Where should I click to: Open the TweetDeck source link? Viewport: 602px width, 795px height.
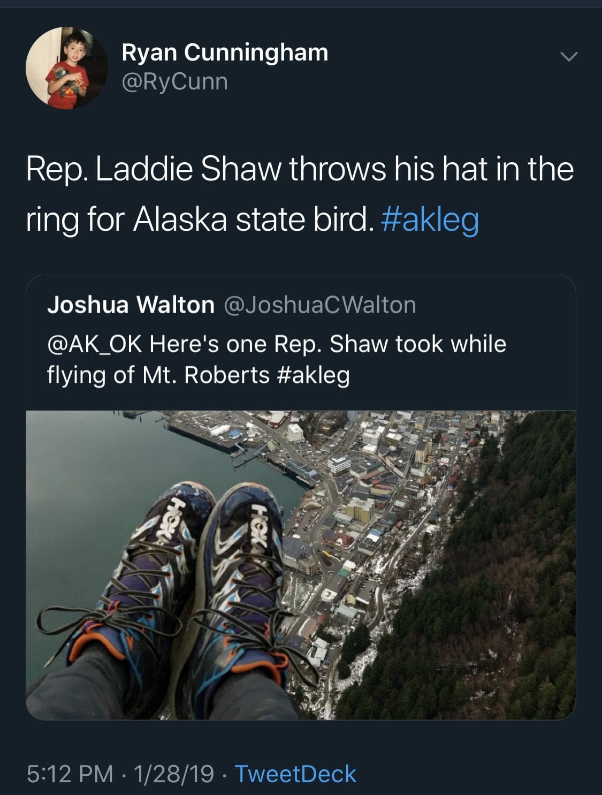point(295,774)
